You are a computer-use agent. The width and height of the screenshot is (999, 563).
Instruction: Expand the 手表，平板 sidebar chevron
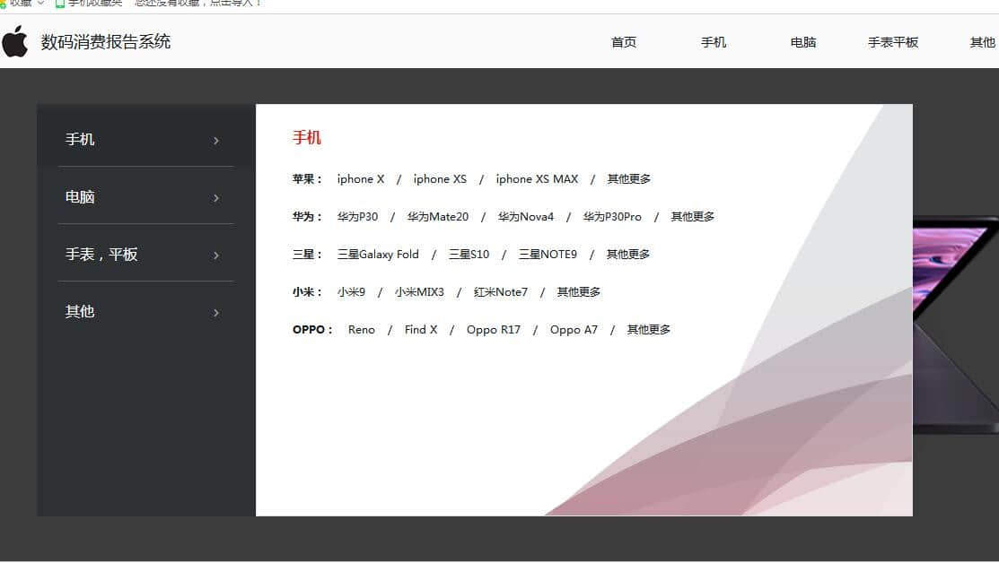point(216,256)
